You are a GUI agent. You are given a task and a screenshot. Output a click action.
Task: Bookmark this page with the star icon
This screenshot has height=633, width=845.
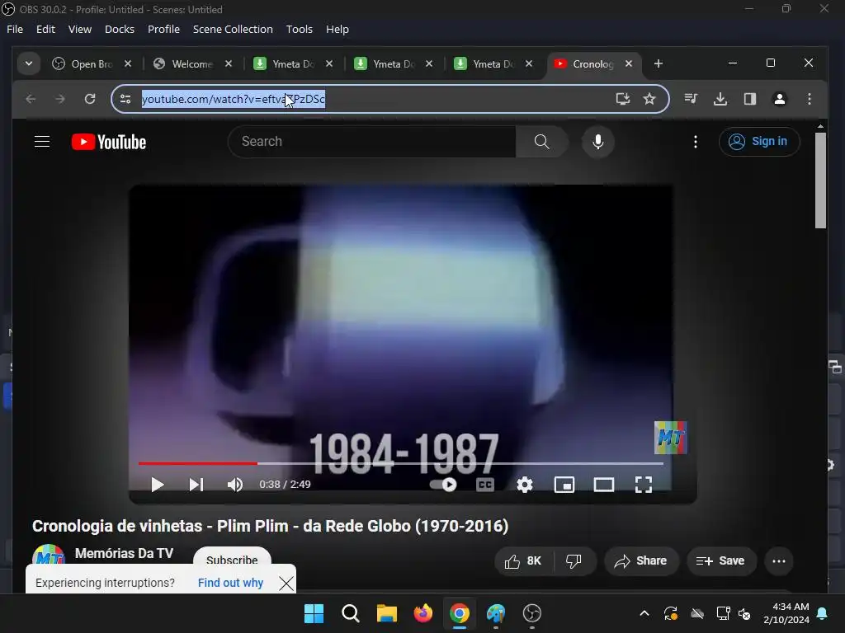(x=649, y=99)
